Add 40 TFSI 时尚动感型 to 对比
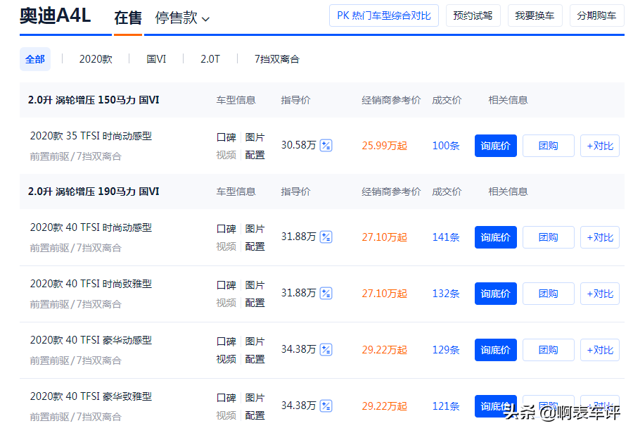The width and height of the screenshot is (633, 433). click(x=599, y=237)
